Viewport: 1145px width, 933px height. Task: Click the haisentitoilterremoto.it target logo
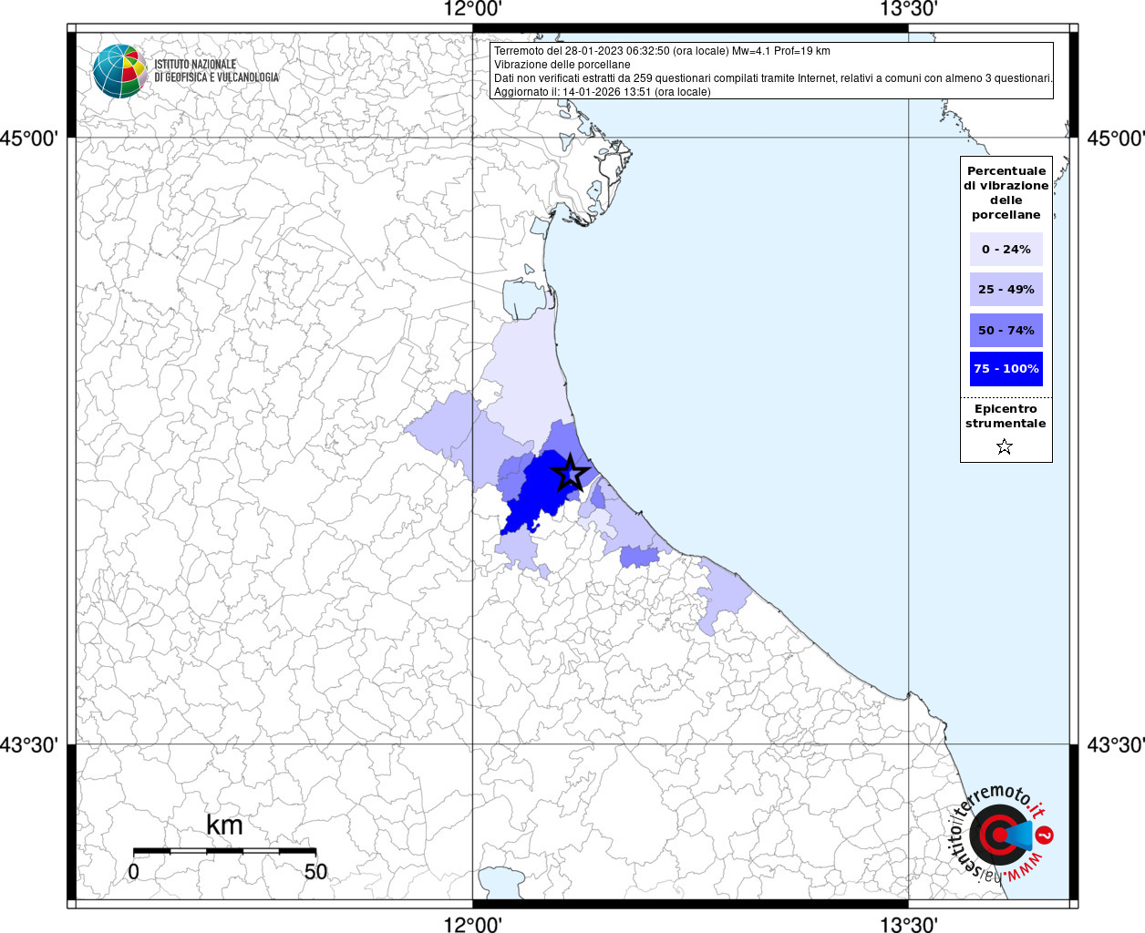point(998,835)
